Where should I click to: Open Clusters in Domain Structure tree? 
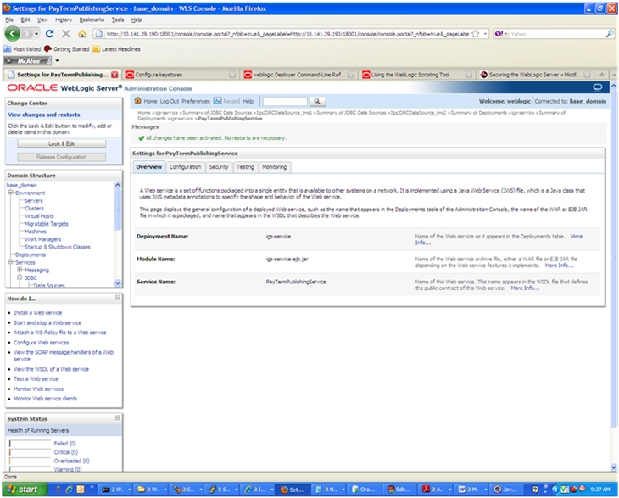[x=34, y=208]
